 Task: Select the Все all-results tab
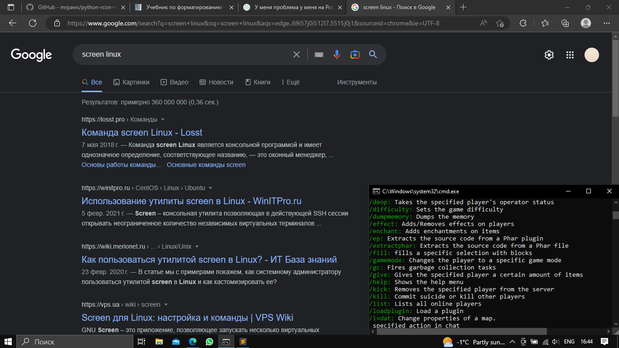coord(92,82)
